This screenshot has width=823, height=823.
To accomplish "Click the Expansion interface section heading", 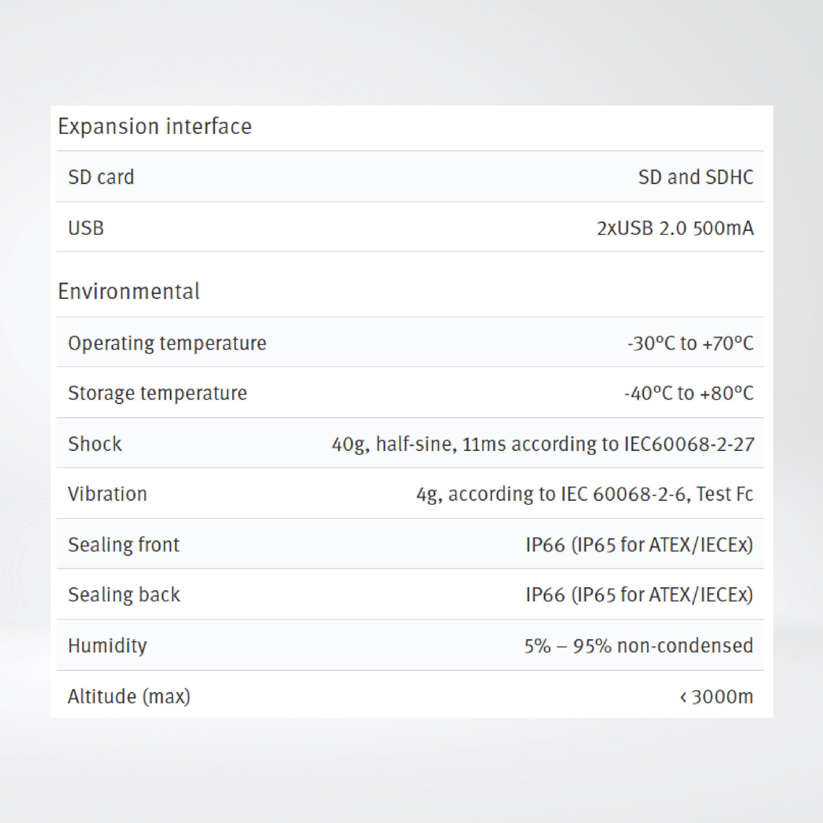I will click(x=155, y=127).
